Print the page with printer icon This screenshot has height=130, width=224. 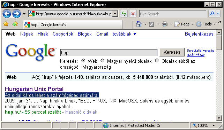click(165, 24)
